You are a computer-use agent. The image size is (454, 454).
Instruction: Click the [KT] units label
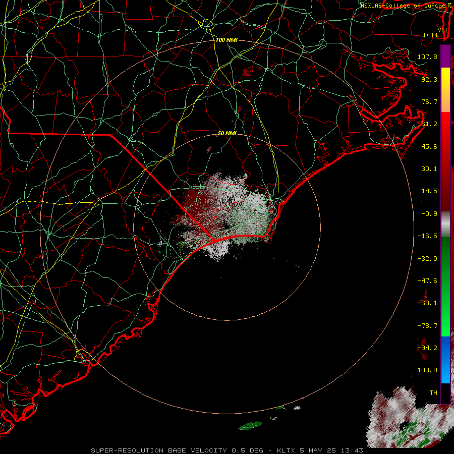coord(431,35)
